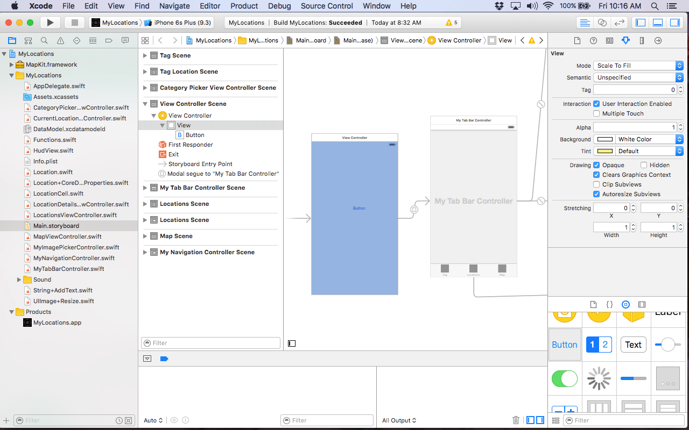Show the Quick Help inspector
Screen dimensions: 689x430
pos(593,40)
